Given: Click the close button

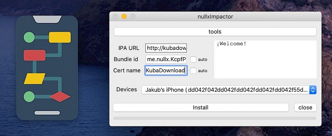Looking at the screenshot, I should click(x=305, y=108).
